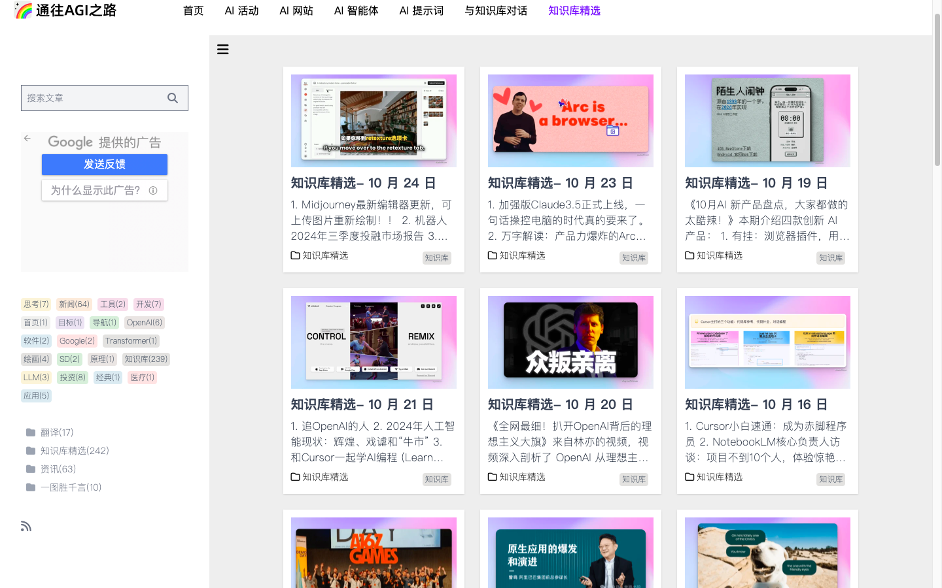942x588 pixels.
Task: Filter by the 思考(7) tag
Action: pyautogui.click(x=36, y=304)
